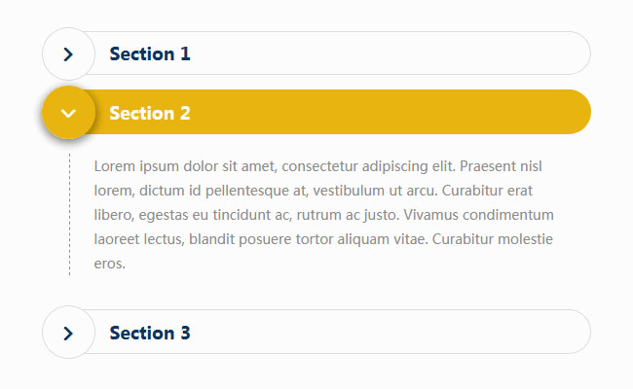Select the "Section 2" title text
633x389 pixels.
pyautogui.click(x=150, y=113)
